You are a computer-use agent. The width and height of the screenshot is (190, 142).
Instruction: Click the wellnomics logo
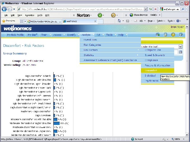click(18, 28)
